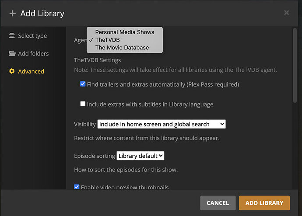Click the Visibility dropdown chevron arrow

[x=222, y=124]
